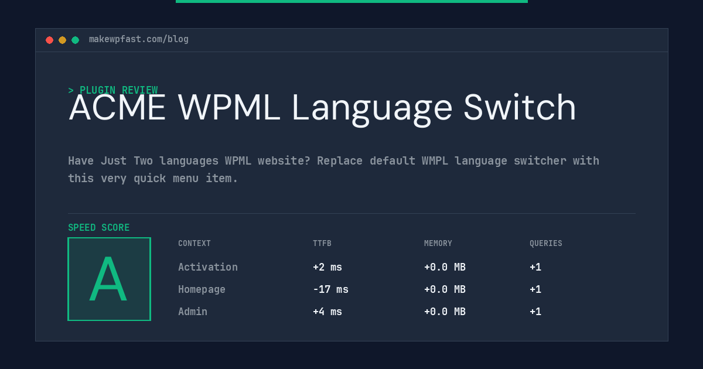Select the Admin row label
The image size is (703, 369).
coord(193,312)
